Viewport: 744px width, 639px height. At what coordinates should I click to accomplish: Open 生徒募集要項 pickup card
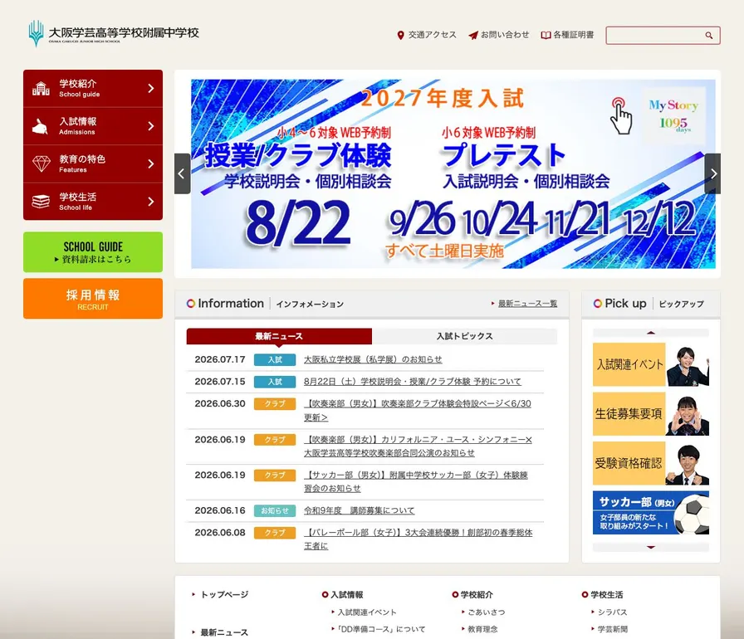click(x=650, y=413)
